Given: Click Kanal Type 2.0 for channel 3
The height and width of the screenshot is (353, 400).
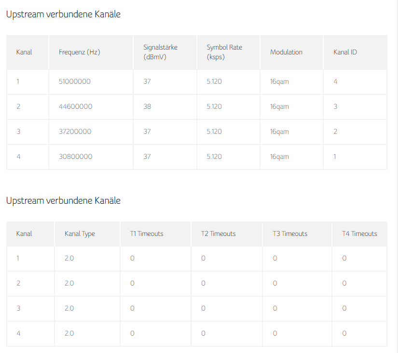Looking at the screenshot, I should point(69,308).
